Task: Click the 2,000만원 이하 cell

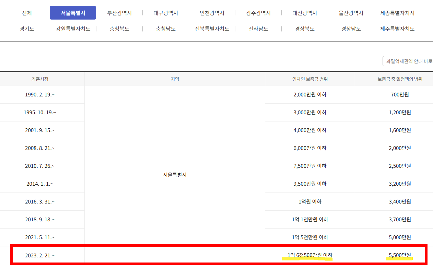Action: (310, 94)
